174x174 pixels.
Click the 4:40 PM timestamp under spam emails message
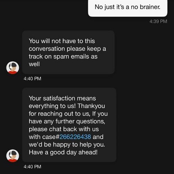tap(32, 79)
